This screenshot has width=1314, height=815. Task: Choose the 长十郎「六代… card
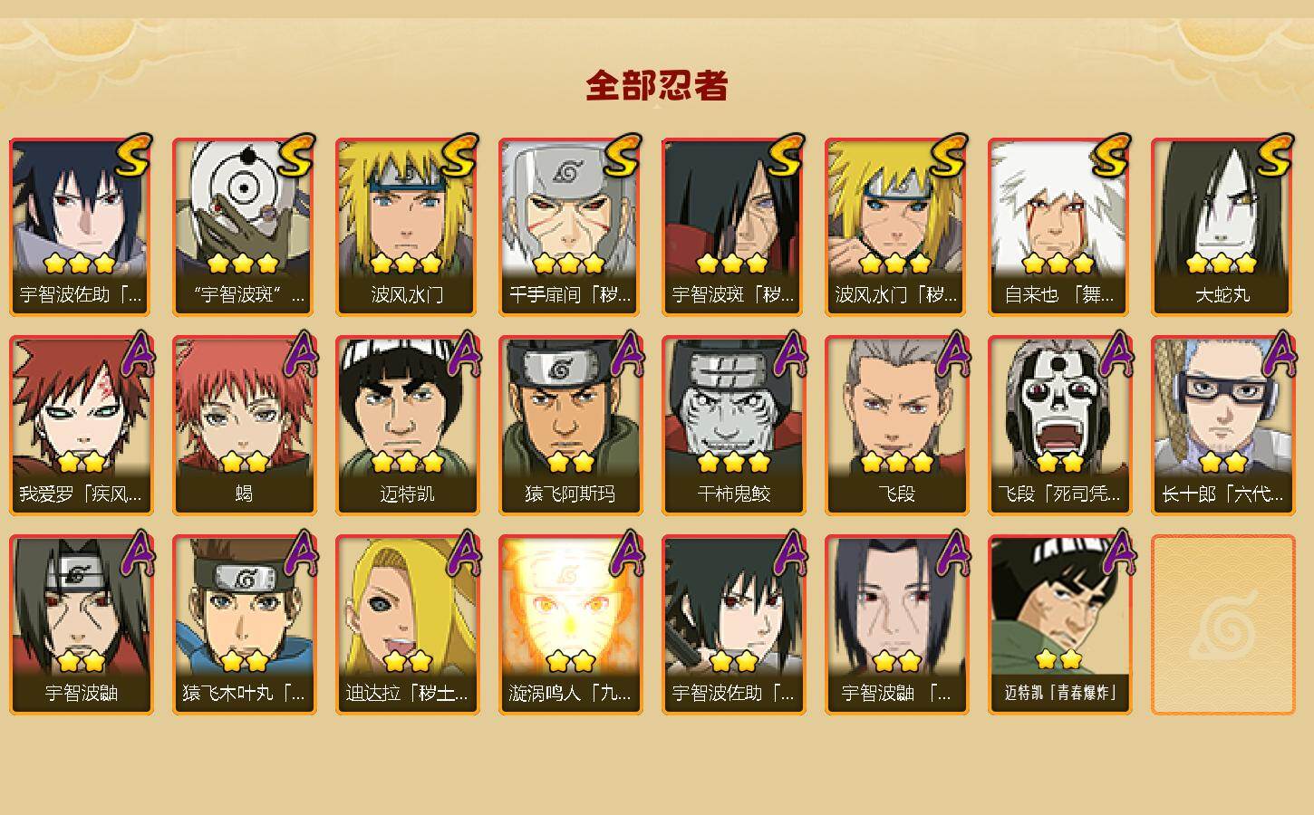pos(1222,427)
